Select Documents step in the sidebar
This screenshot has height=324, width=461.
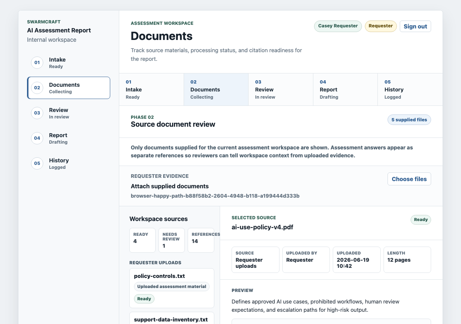point(68,88)
